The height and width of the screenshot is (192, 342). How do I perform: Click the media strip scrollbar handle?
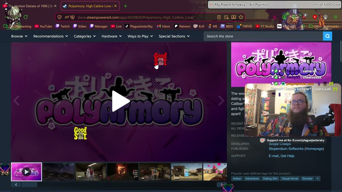[29, 185]
